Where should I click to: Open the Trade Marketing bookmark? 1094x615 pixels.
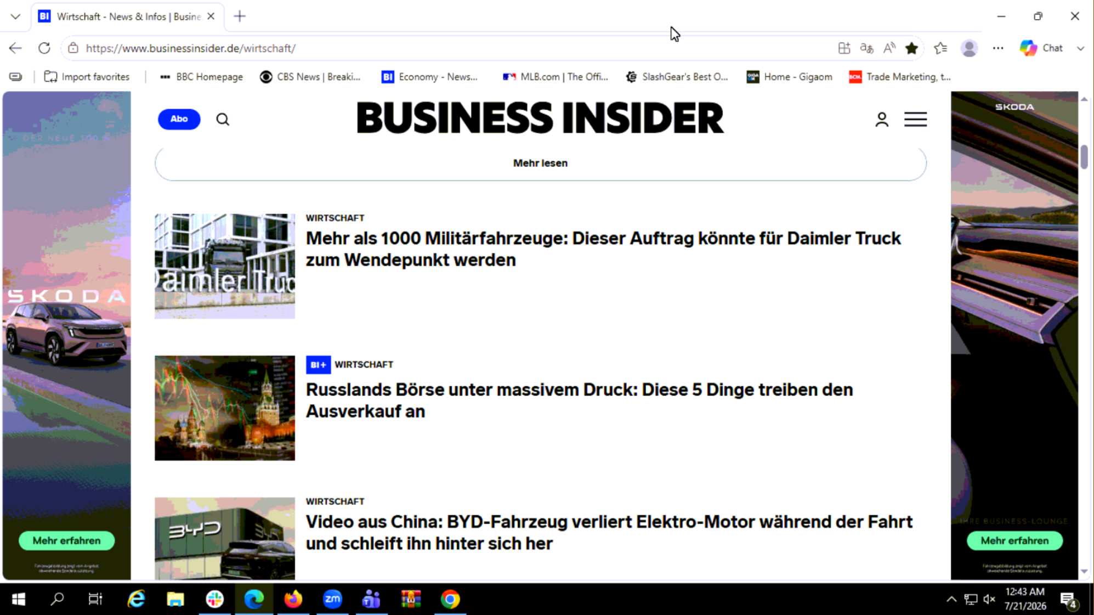pyautogui.click(x=899, y=77)
